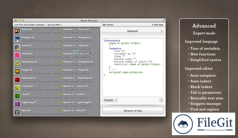Screen dimensions: 238x138
Task: Click green status dot beside Nature 3 — Lightning.tif
Action: click(x=61, y=103)
